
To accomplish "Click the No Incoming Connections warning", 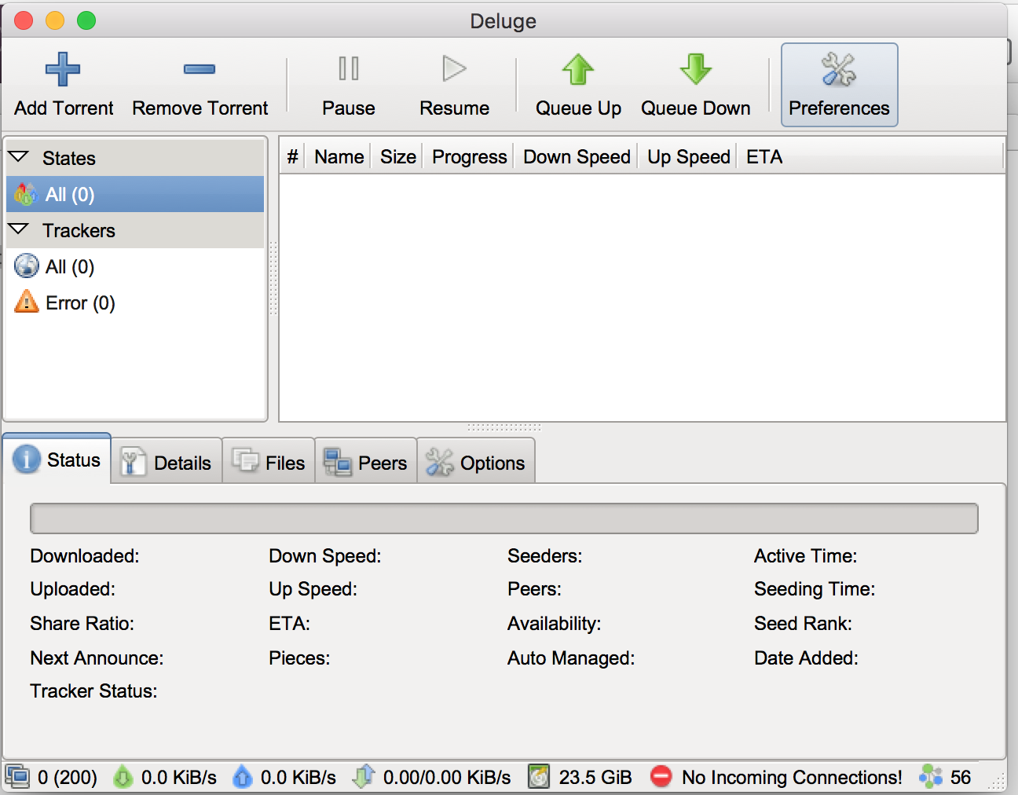I will pyautogui.click(x=790, y=777).
